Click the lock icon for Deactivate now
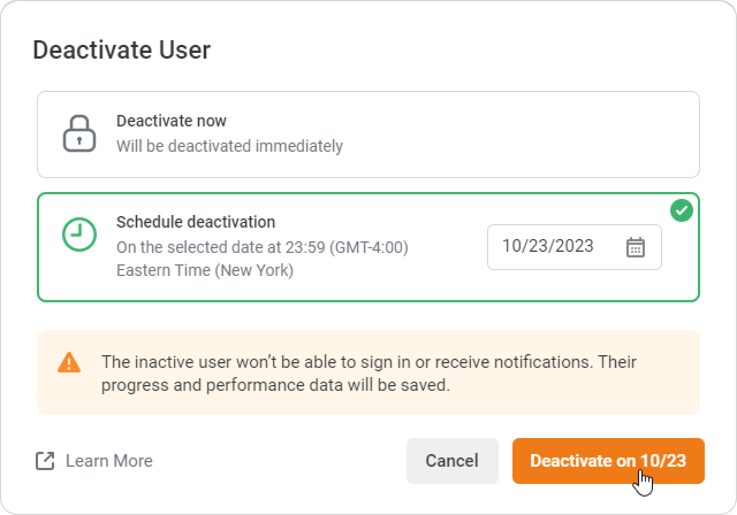 coord(79,134)
